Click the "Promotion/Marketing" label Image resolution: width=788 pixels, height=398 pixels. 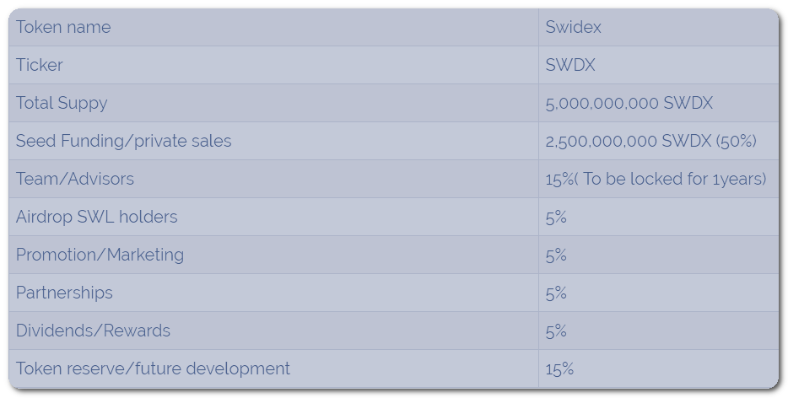(100, 255)
